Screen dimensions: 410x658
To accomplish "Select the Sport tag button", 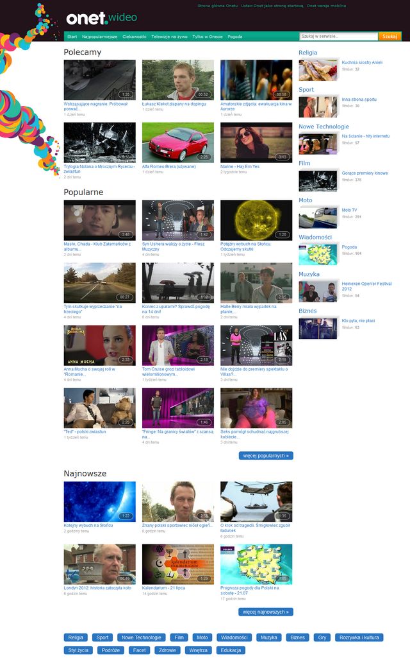I will pyautogui.click(x=102, y=637).
